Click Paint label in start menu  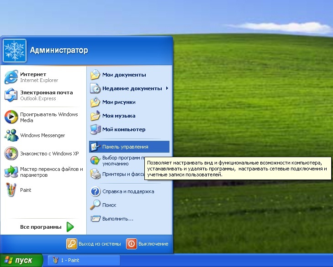26,190
